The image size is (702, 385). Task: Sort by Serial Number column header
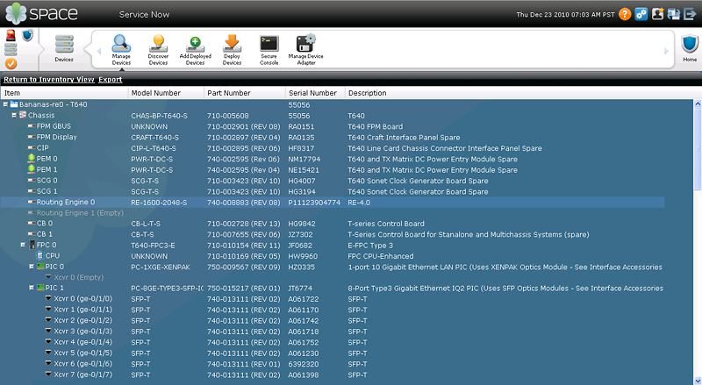point(312,92)
